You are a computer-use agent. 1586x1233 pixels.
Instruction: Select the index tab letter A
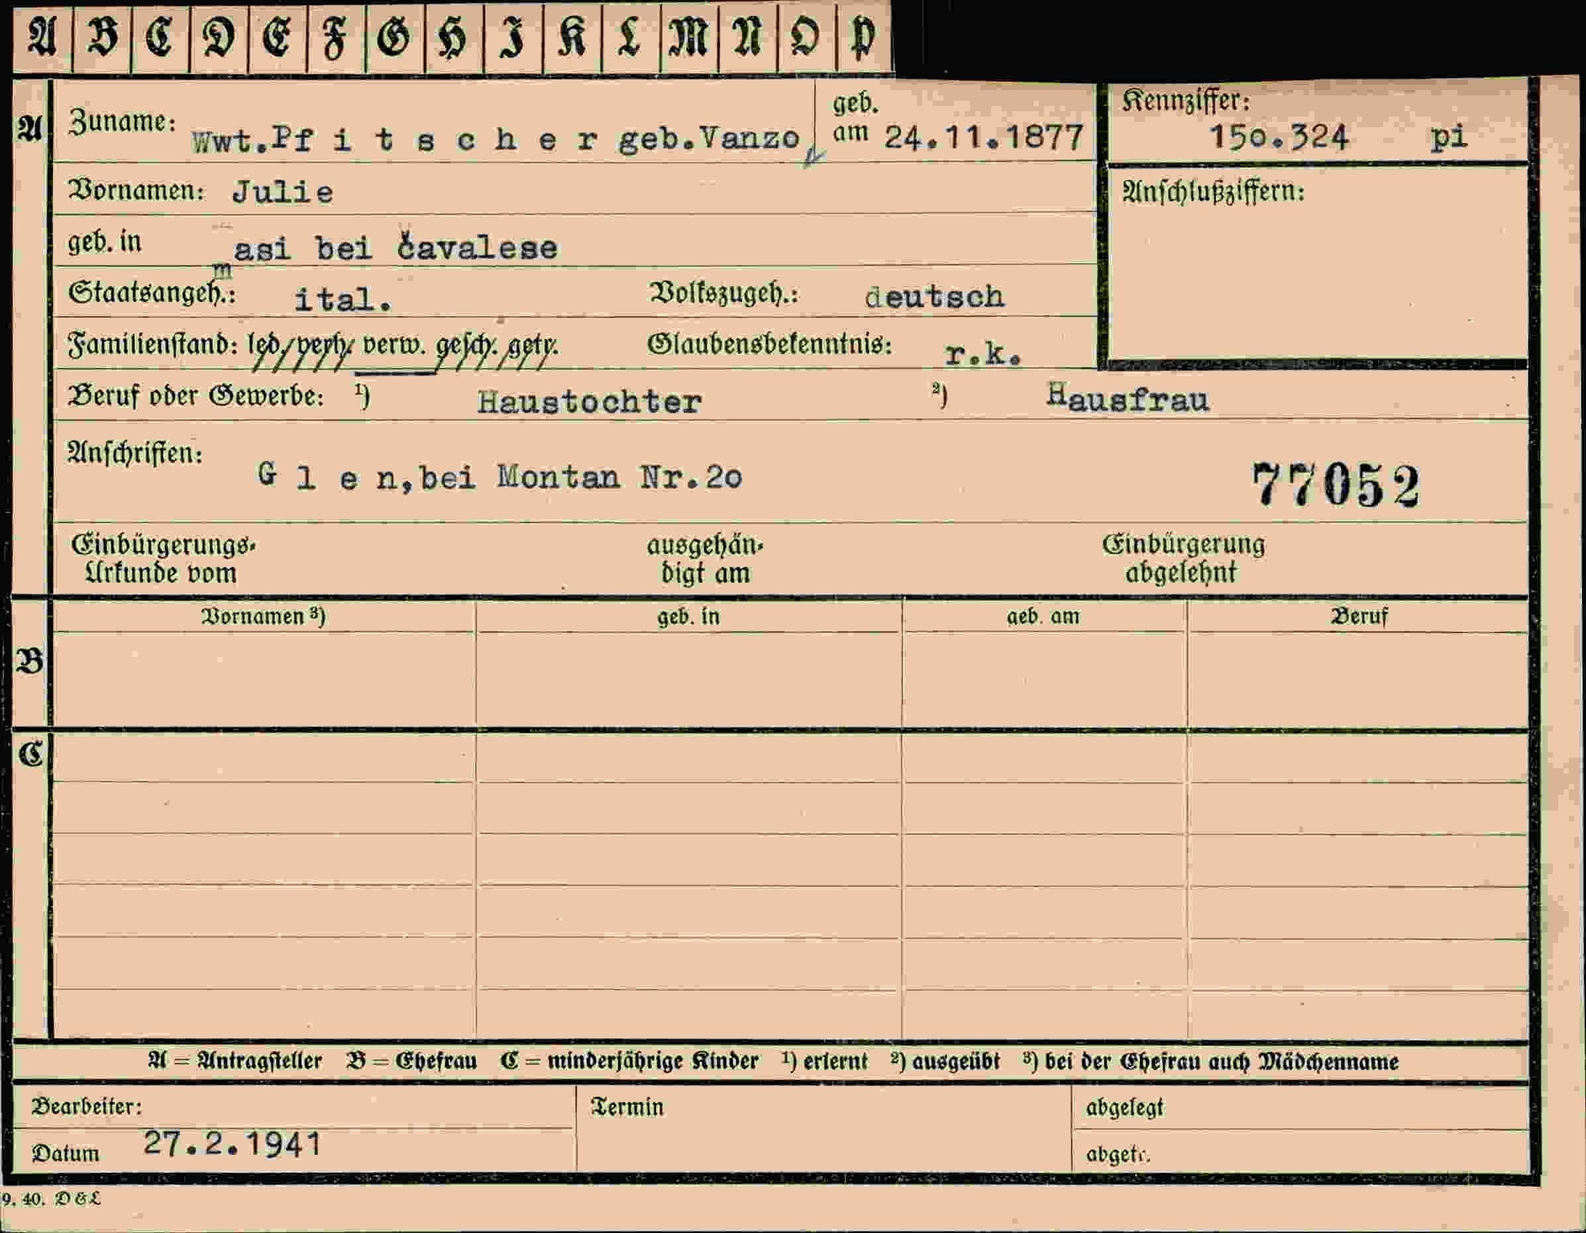click(42, 36)
